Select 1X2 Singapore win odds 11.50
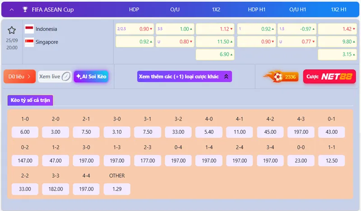The height and width of the screenshot is (211, 361). point(215,42)
